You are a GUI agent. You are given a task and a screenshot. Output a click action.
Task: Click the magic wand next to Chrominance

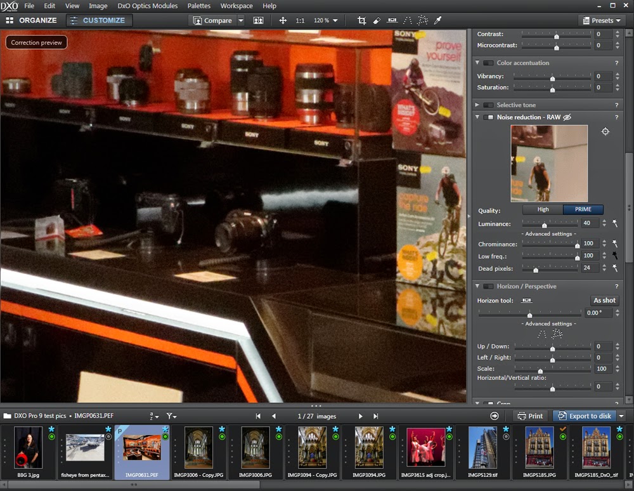(x=614, y=243)
